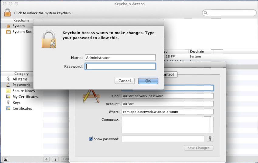Click the Save Changes button
The height and width of the screenshot is (163, 258).
(x=199, y=148)
